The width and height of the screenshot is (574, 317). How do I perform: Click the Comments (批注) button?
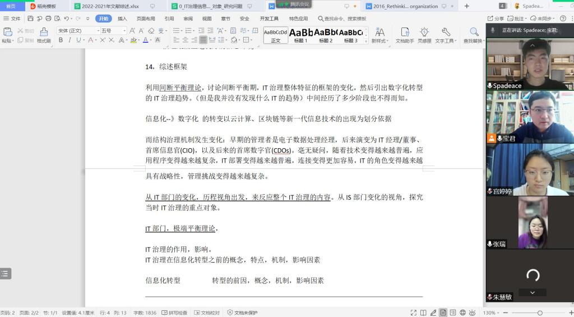(x=517, y=19)
